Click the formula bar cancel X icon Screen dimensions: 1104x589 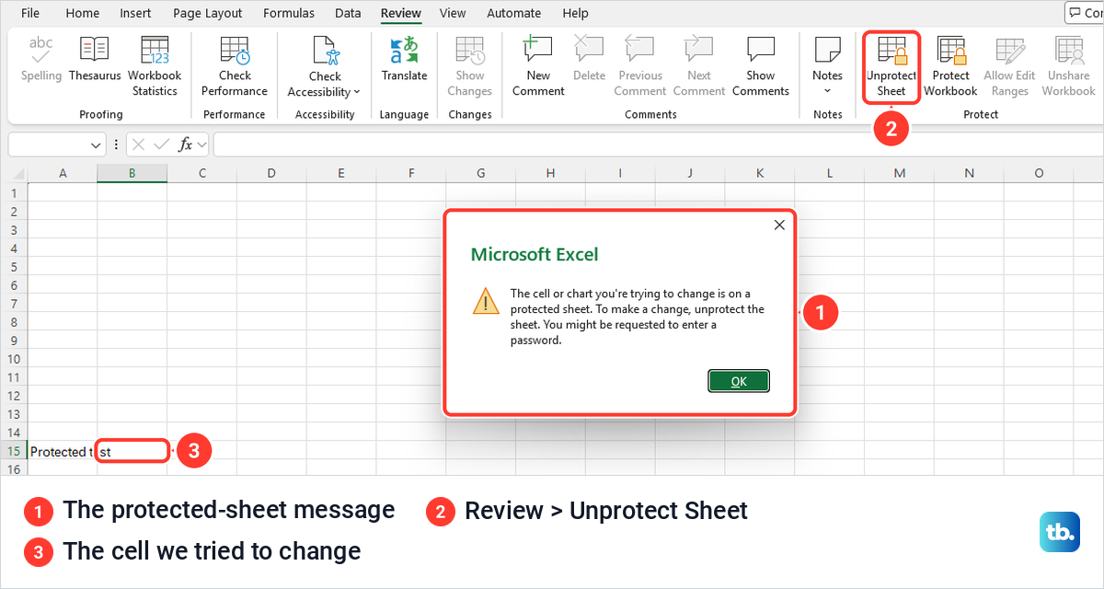coord(139,144)
